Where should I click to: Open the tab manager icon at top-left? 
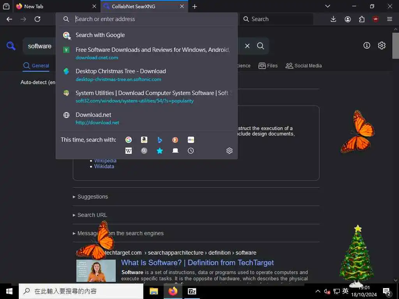6,6
